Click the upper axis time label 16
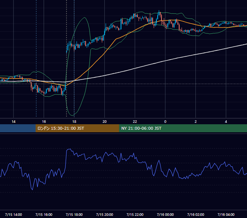The width and height of the screenshot is (247, 218). click(x=44, y=122)
